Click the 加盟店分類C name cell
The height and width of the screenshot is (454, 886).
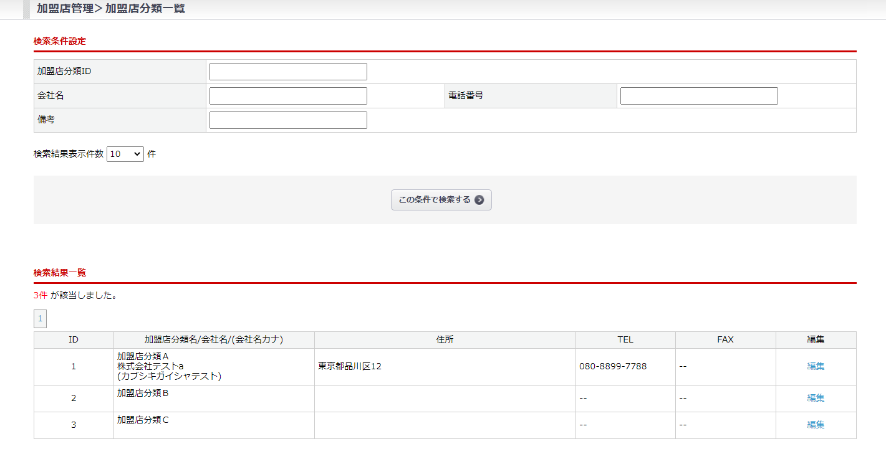(x=143, y=420)
